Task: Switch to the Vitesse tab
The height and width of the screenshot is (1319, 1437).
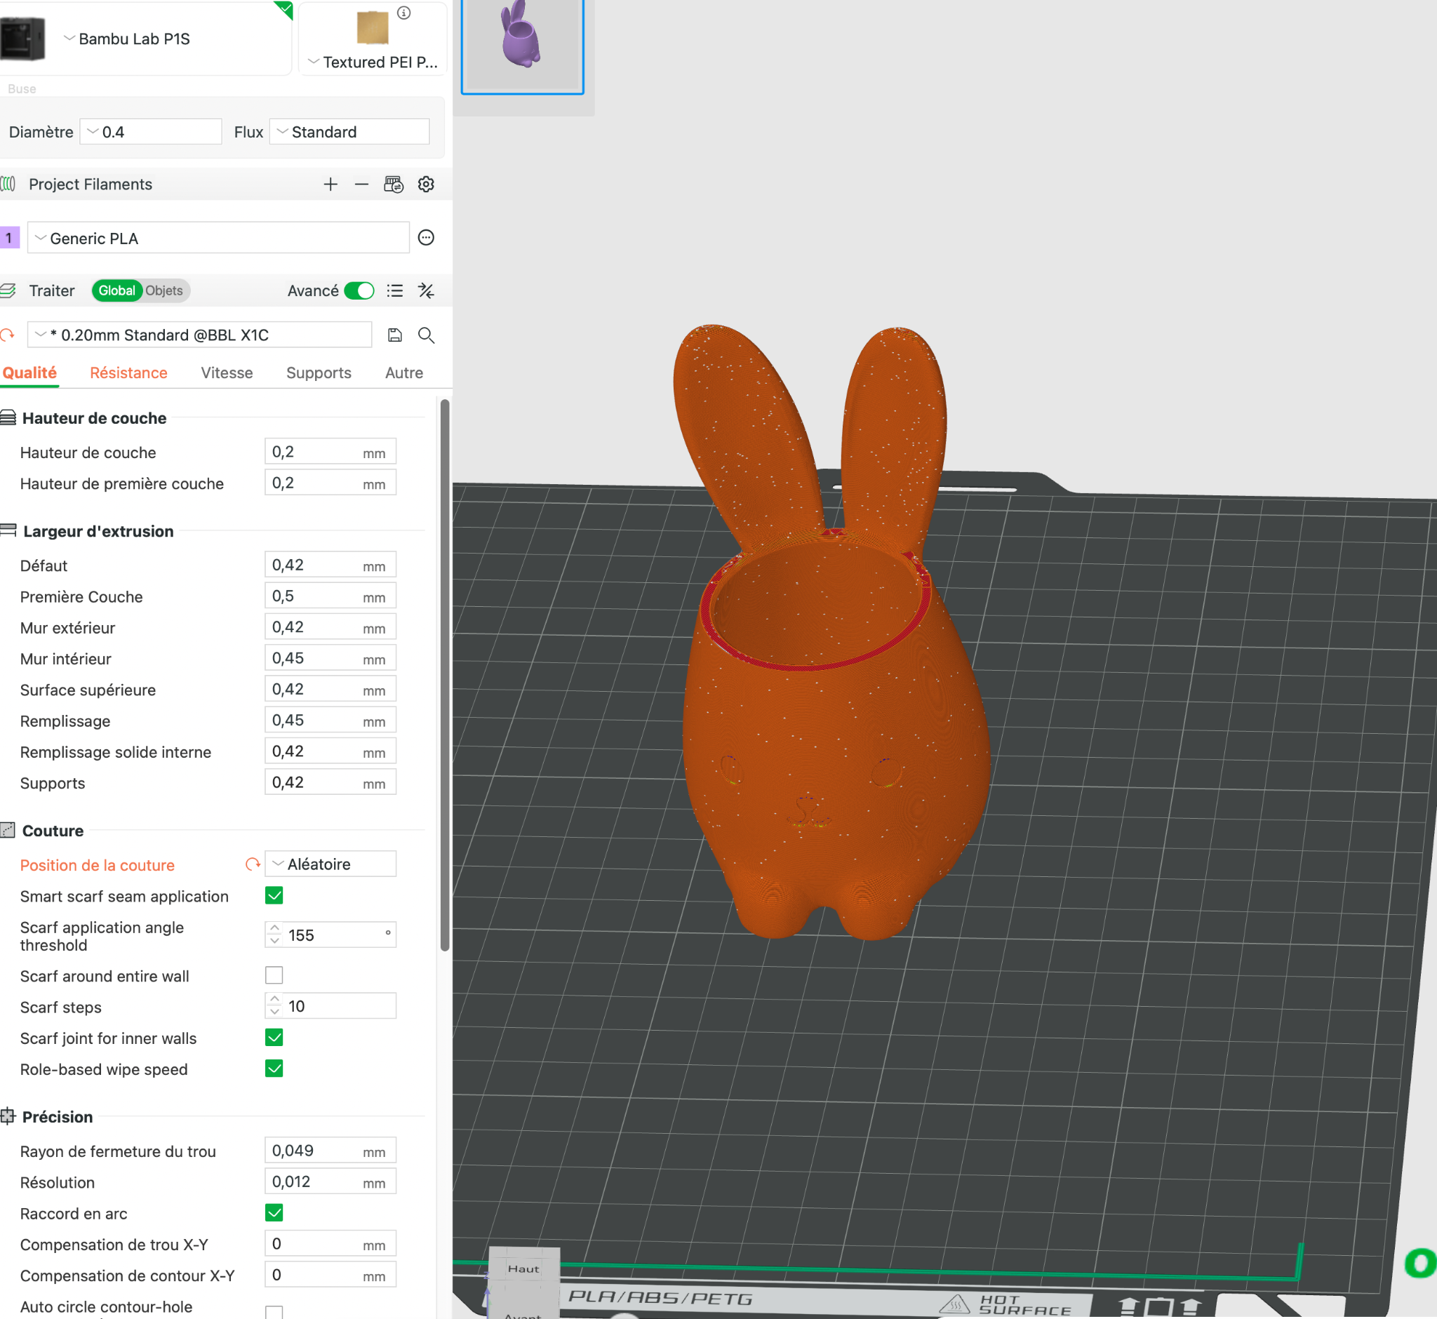Action: 227,373
